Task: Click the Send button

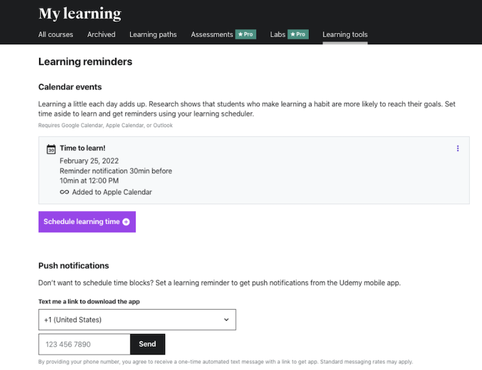Action: (x=147, y=344)
